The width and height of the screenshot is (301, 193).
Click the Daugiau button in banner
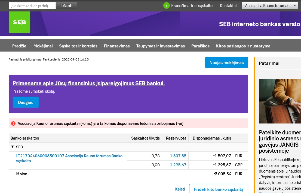(26, 102)
